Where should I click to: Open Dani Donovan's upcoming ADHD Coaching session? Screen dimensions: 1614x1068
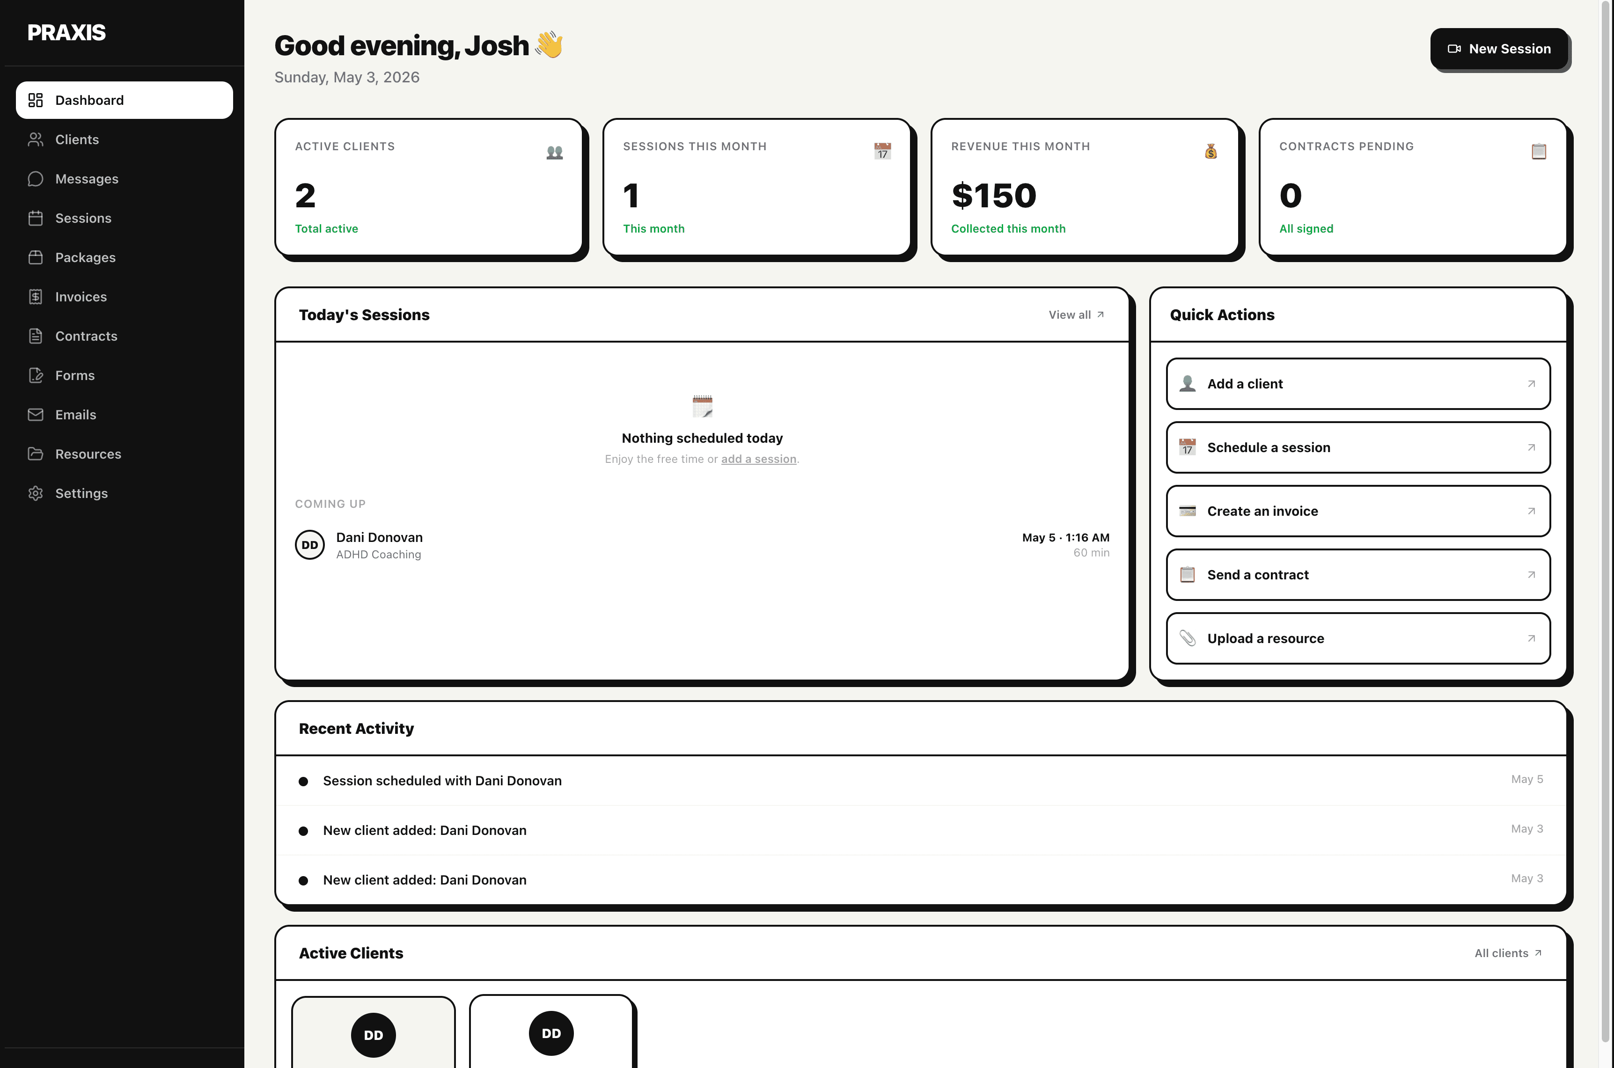pyautogui.click(x=702, y=545)
